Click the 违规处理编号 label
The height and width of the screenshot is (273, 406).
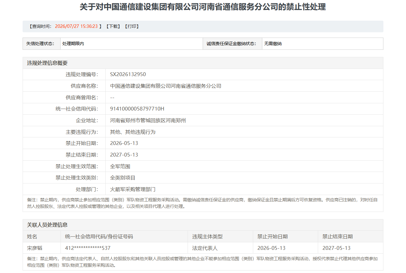click(x=82, y=75)
